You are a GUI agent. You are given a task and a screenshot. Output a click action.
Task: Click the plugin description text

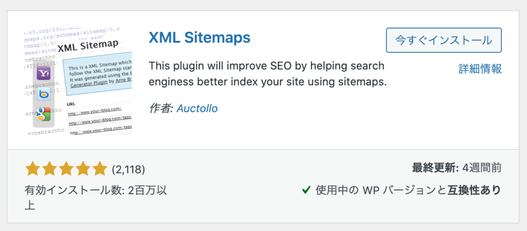tap(268, 74)
